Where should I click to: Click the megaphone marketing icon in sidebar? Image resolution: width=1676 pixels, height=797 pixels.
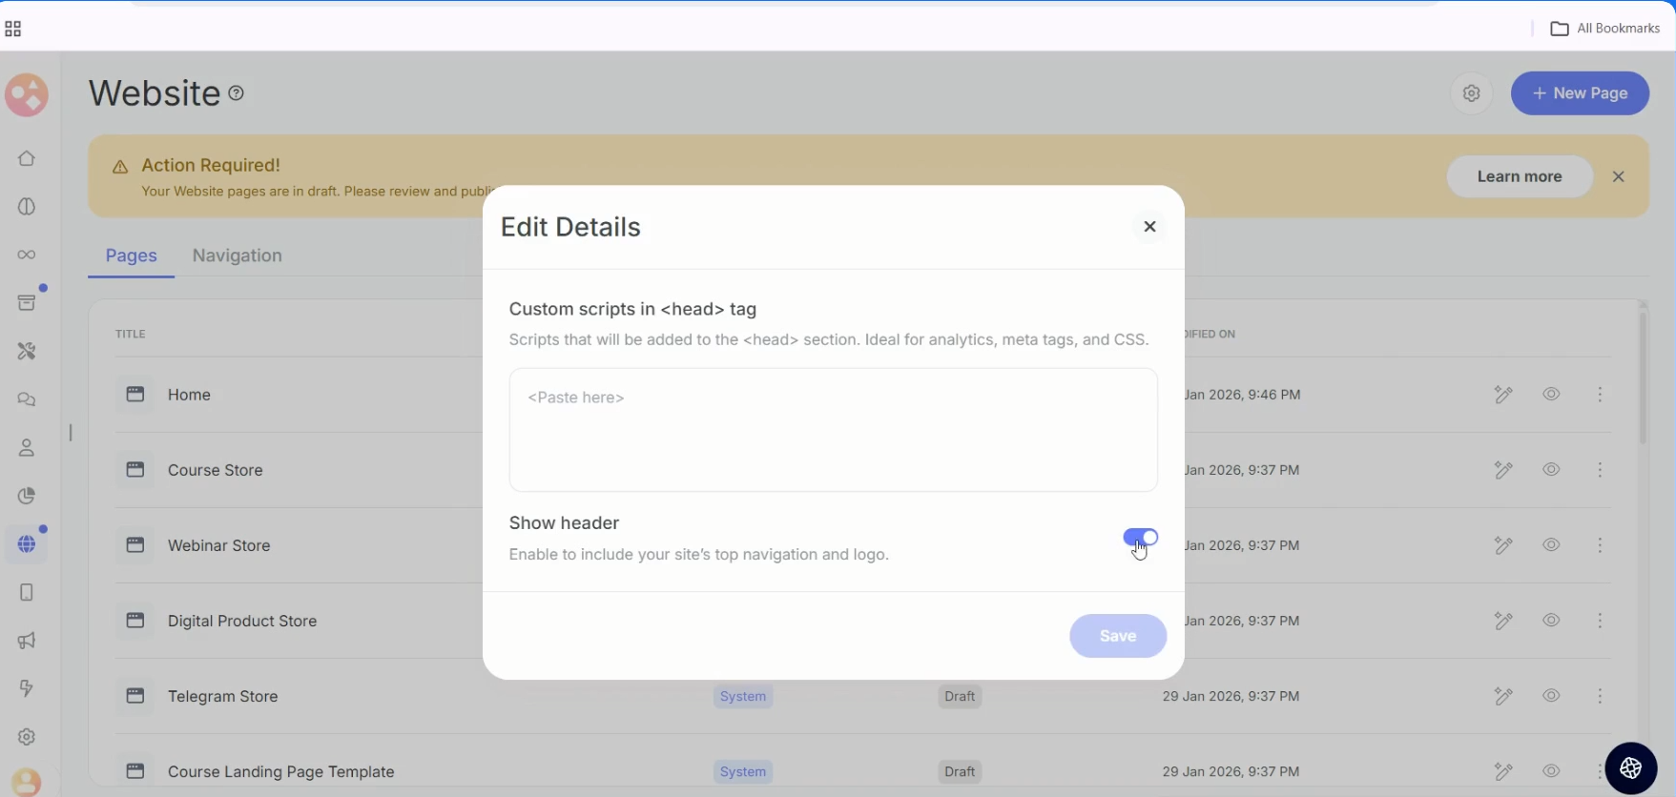click(27, 641)
